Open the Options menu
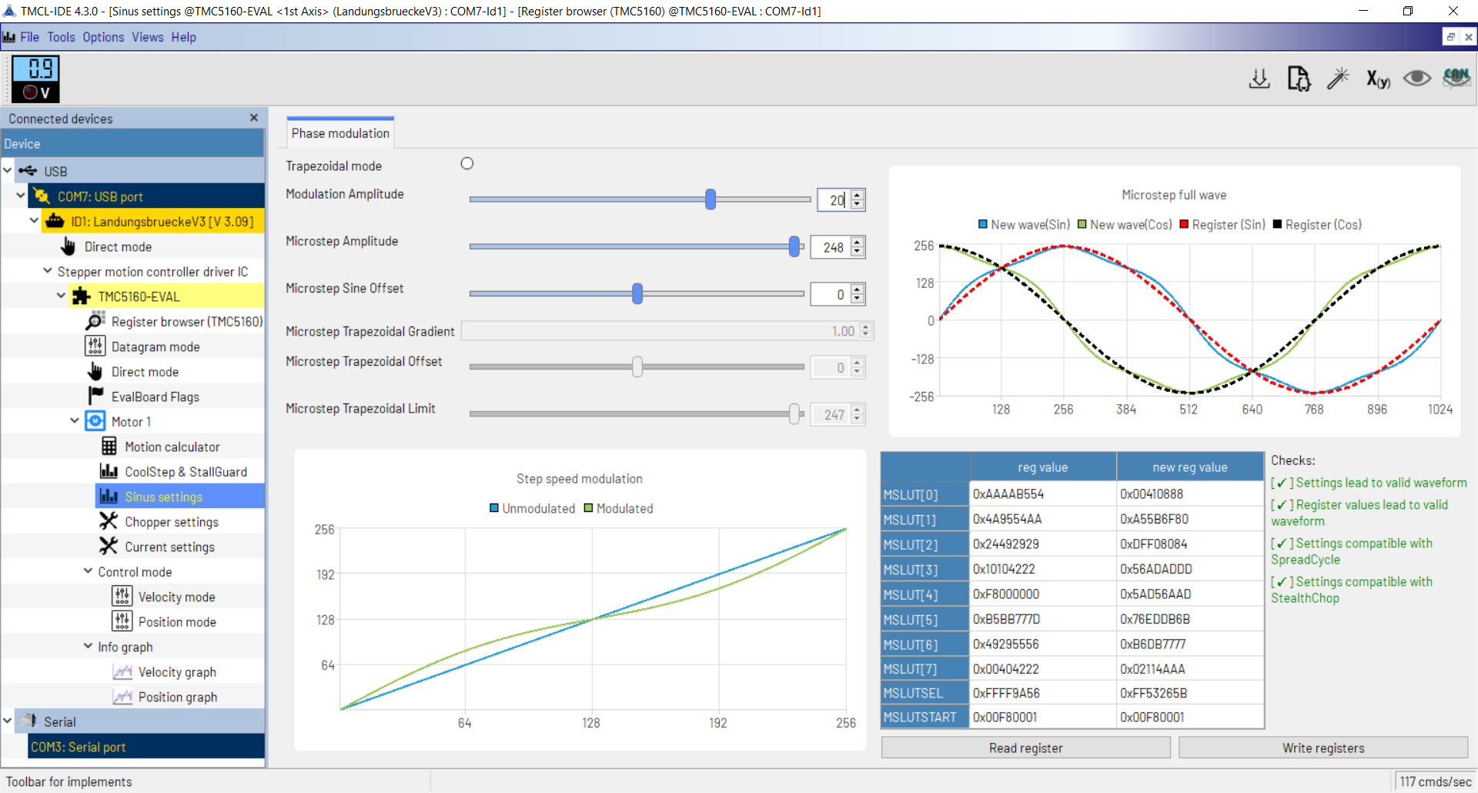 tap(103, 37)
